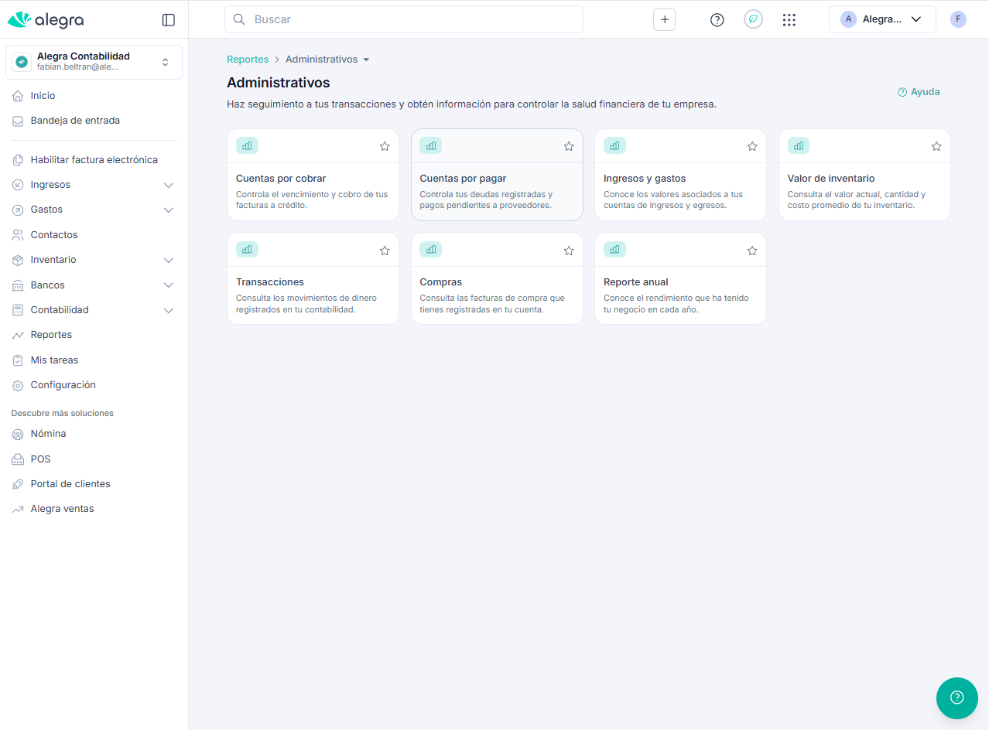This screenshot has width=989, height=730.
Task: Open Mis tareas in the sidebar
Action: tap(54, 360)
